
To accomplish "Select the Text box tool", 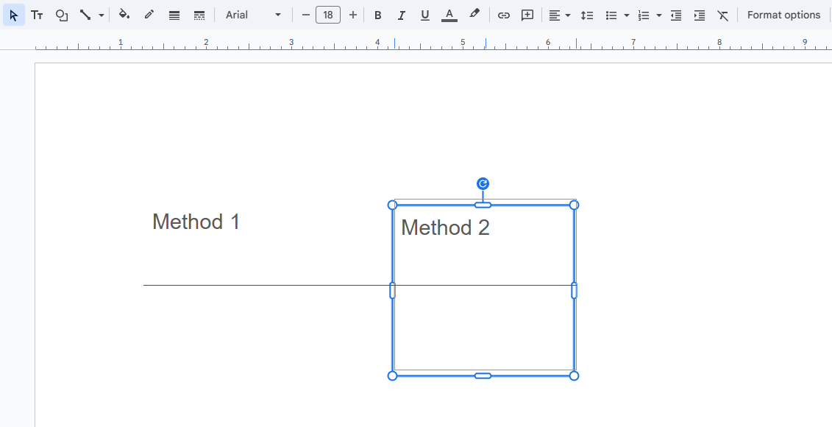I will (37, 15).
